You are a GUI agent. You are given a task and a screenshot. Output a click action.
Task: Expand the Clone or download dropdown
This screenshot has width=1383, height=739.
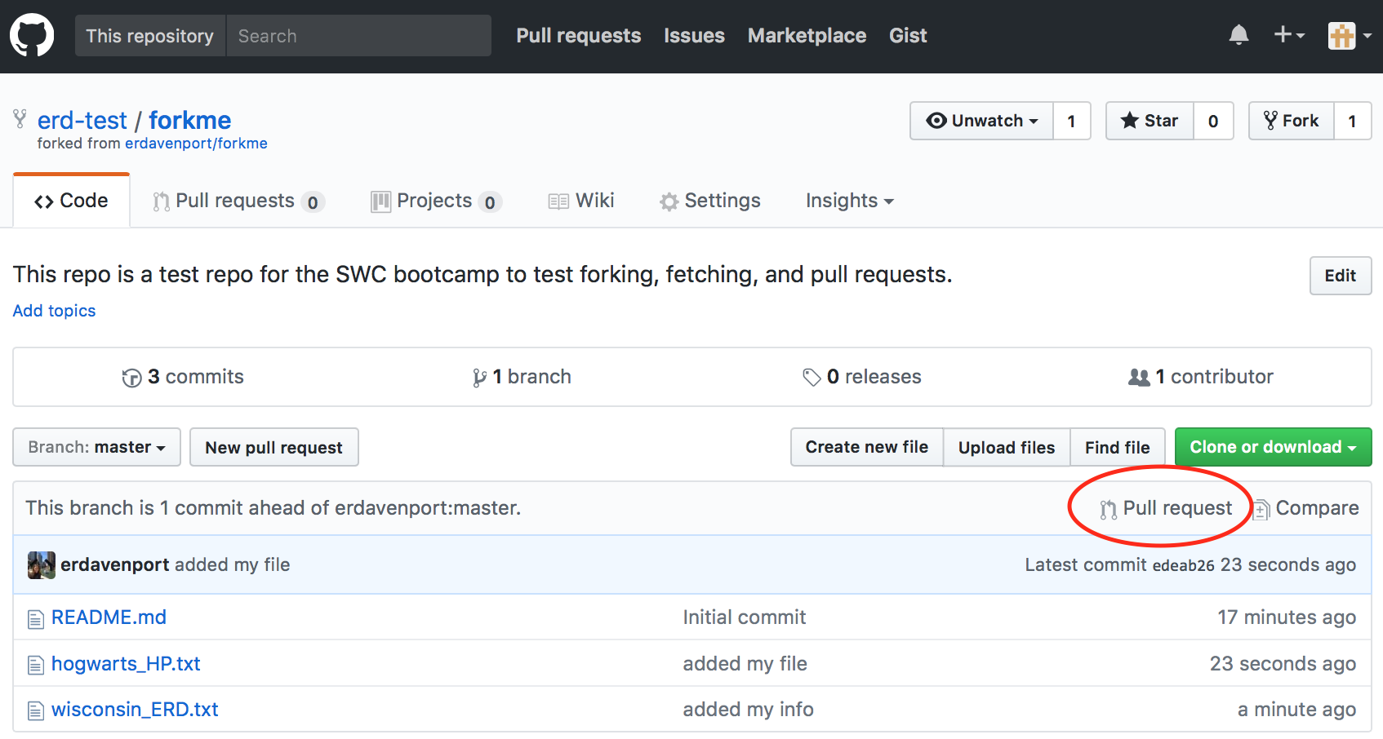[1273, 447]
